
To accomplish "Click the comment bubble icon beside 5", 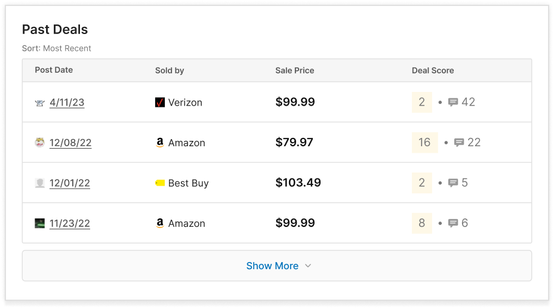I will [x=453, y=183].
